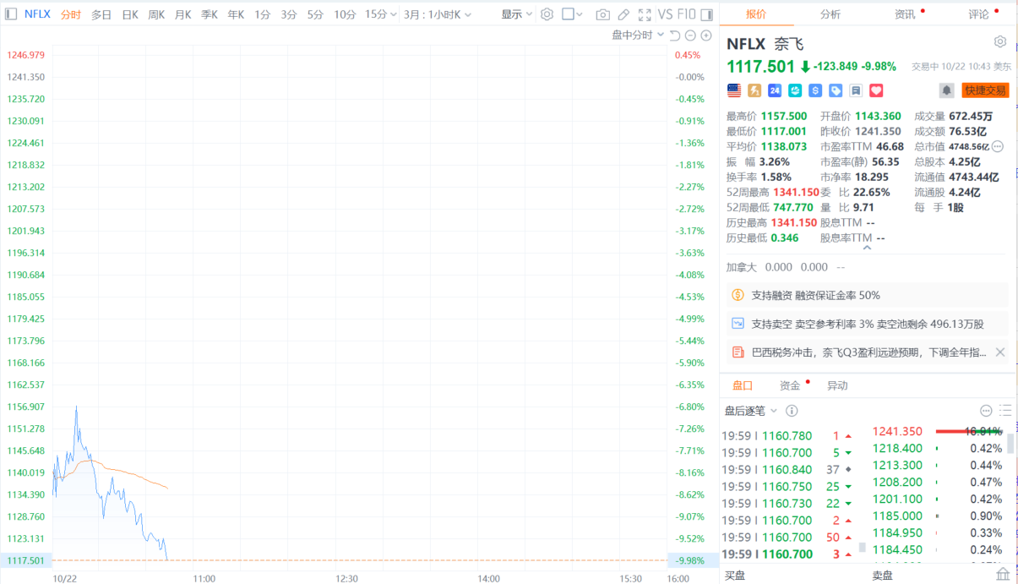1018x584 pixels.
Task: Switch to 季K quarterly candlestick
Action: [210, 14]
